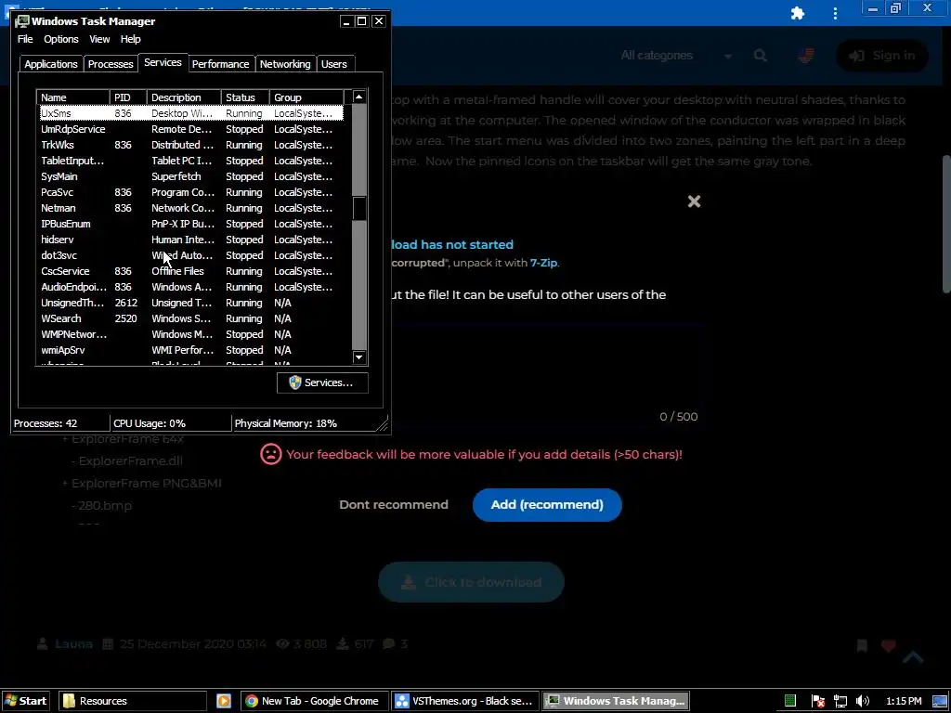Click the services list scrollbar thumb

coord(359,209)
